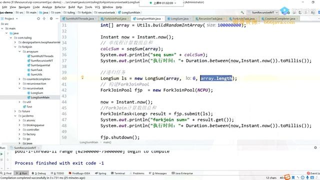Screen dimensions: 320x180
Task: Open the Run menu
Action: [x=80, y=7]
